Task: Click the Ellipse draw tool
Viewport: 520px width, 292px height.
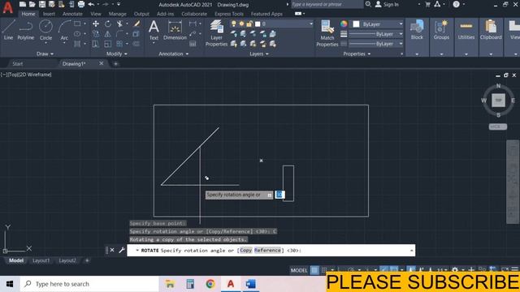Action: pos(77,34)
